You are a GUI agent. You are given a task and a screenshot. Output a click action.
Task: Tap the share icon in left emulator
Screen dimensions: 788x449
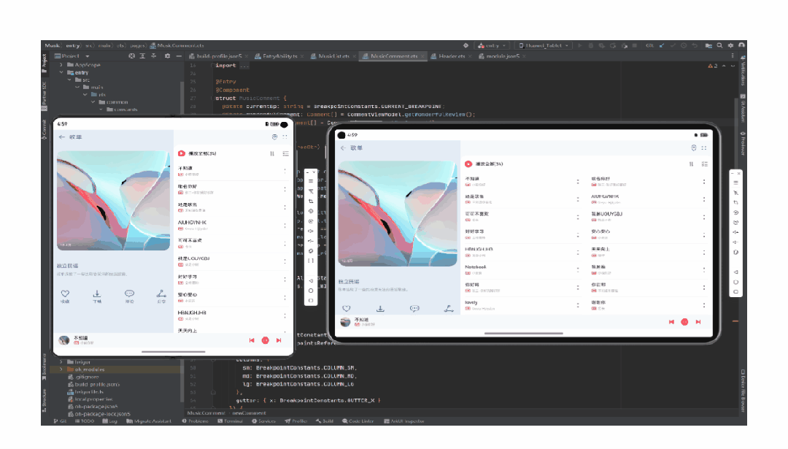point(161,293)
